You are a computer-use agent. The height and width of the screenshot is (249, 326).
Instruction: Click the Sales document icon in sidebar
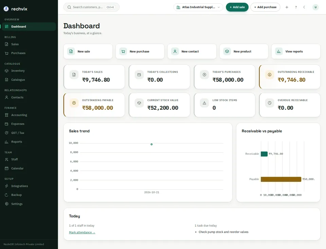pyautogui.click(x=7, y=44)
